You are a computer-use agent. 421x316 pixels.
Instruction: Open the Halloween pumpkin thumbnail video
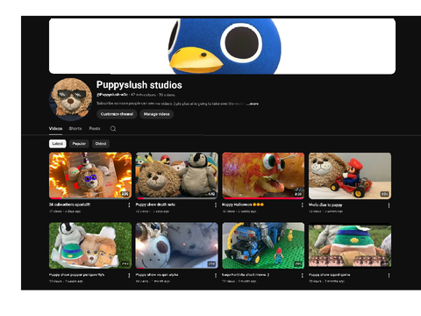(263, 176)
